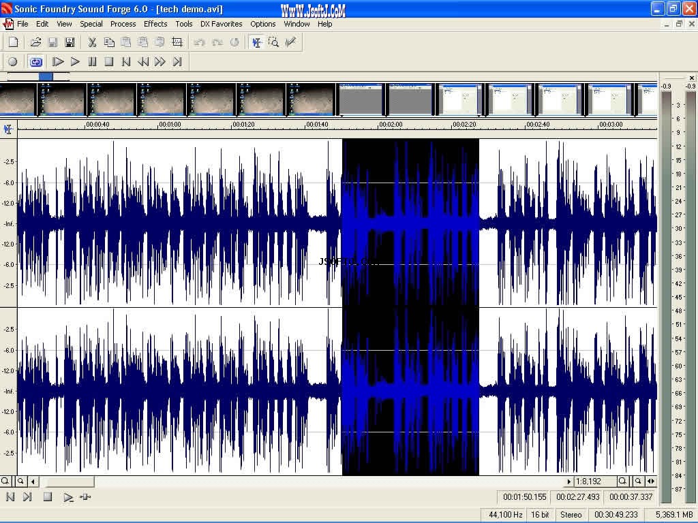698x523 pixels.
Task: Click the selection length field 00:00:37.337
Action: (631, 496)
